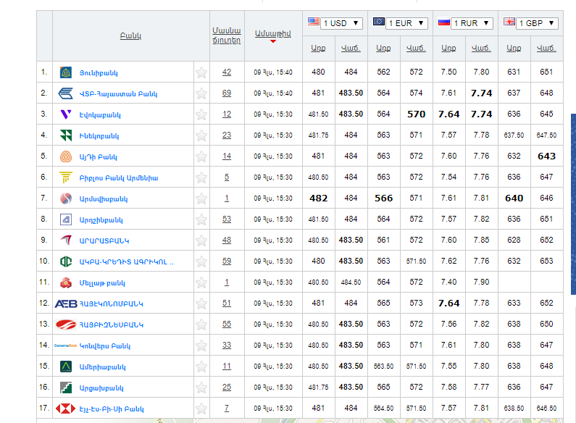
Task: Sort by USD buy rate header
Action: pyautogui.click(x=318, y=48)
